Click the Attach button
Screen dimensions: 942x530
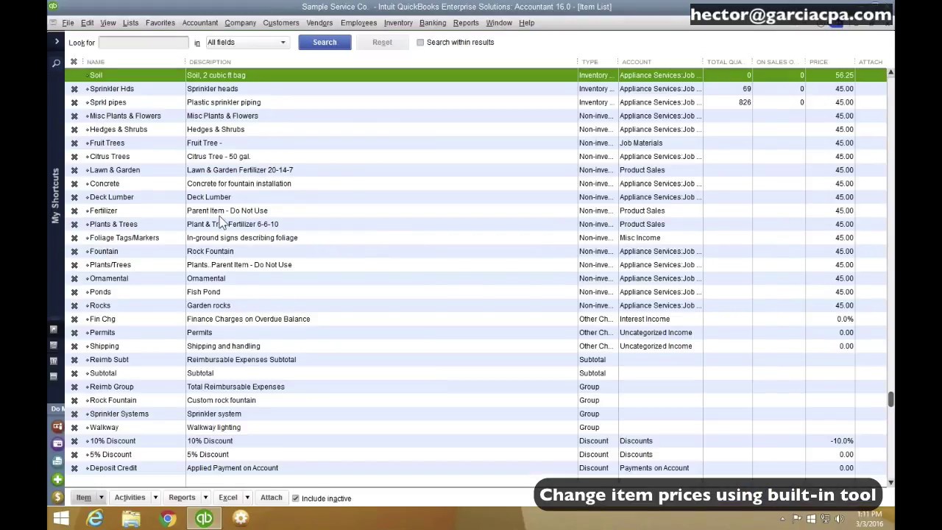tap(271, 498)
